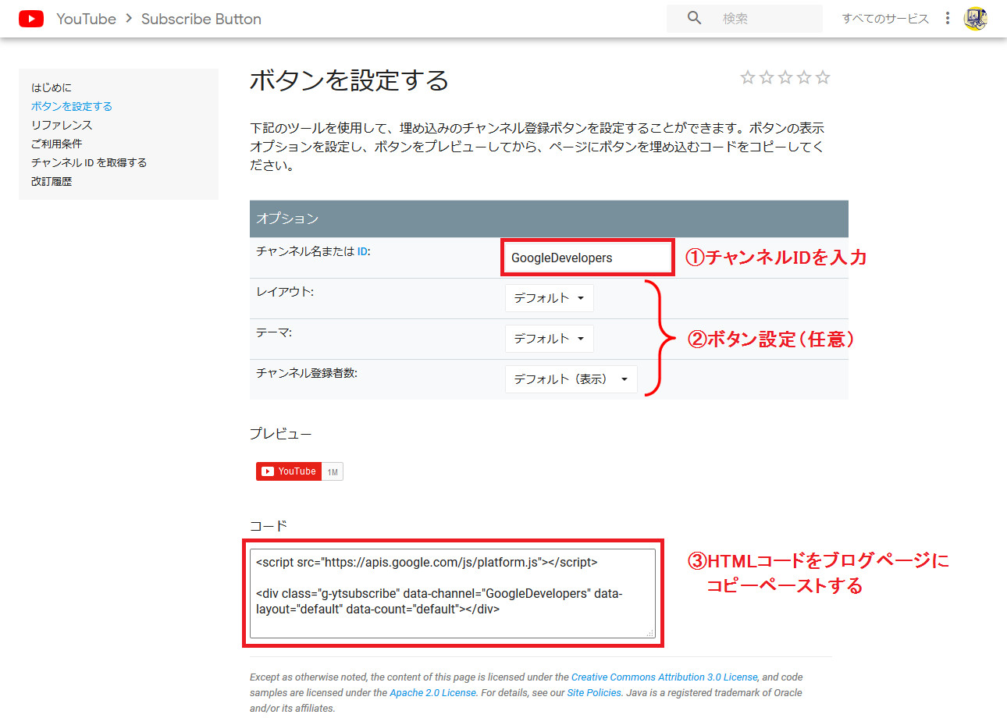Click the YouTube breadcrumb link

point(86,19)
